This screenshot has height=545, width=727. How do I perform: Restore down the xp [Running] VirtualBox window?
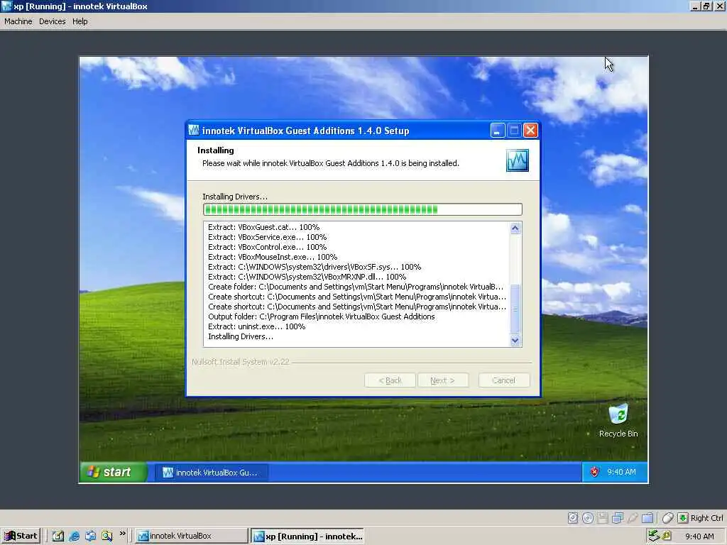tap(706, 6)
